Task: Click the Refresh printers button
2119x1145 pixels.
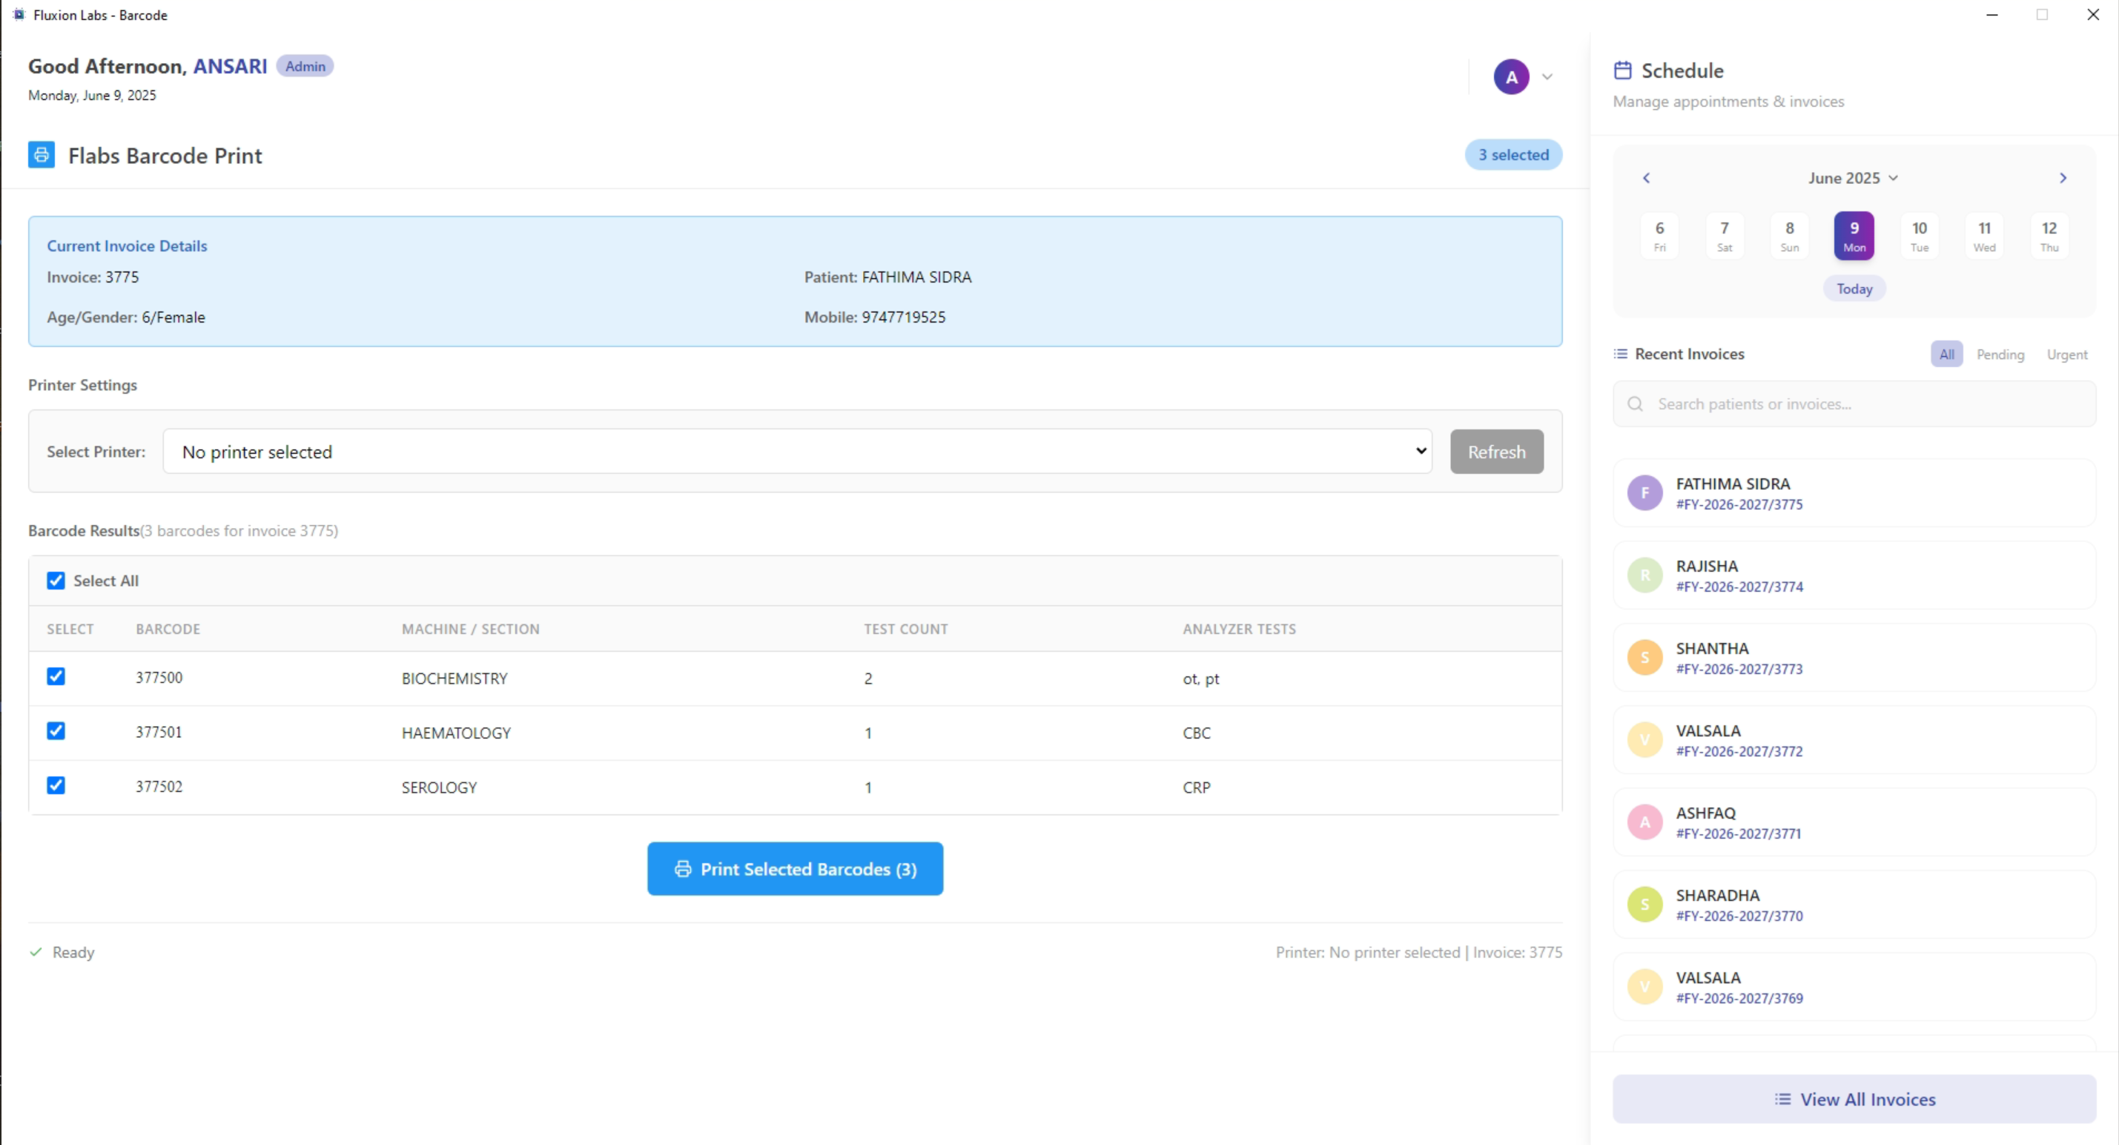Action: (x=1495, y=452)
